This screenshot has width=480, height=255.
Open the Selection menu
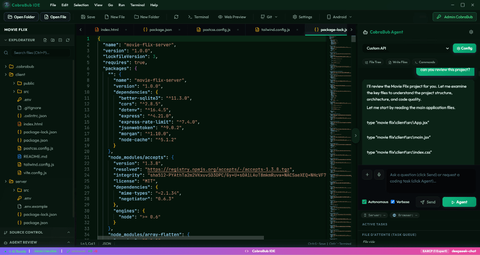[x=81, y=5]
